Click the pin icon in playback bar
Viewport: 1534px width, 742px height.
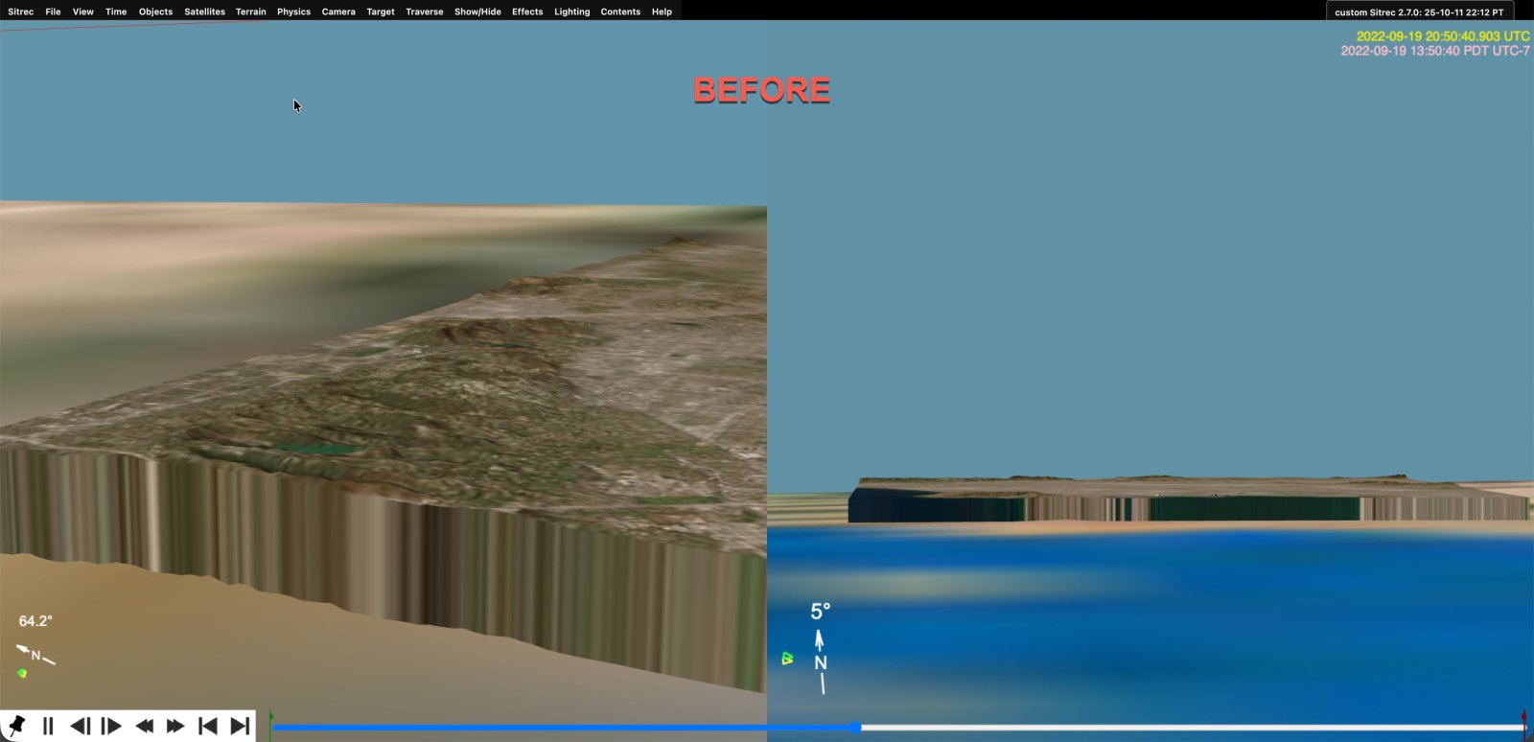(16, 726)
